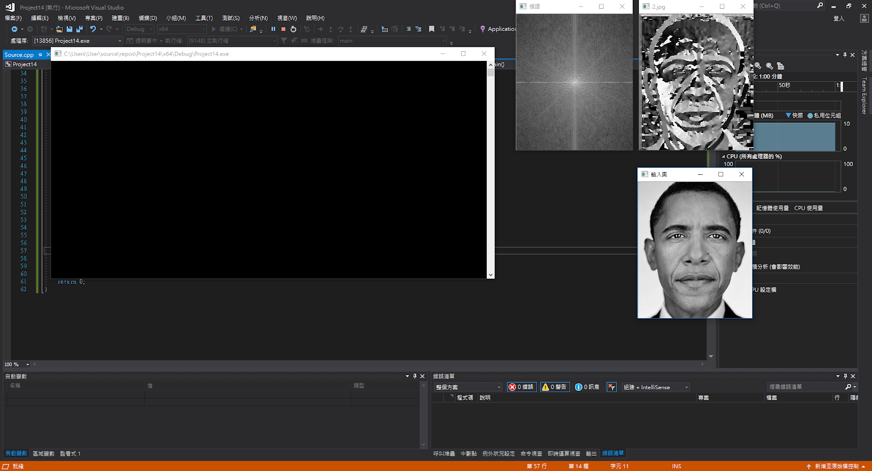Open the 工具(T) menu
This screenshot has height=471, width=872.
click(x=204, y=18)
